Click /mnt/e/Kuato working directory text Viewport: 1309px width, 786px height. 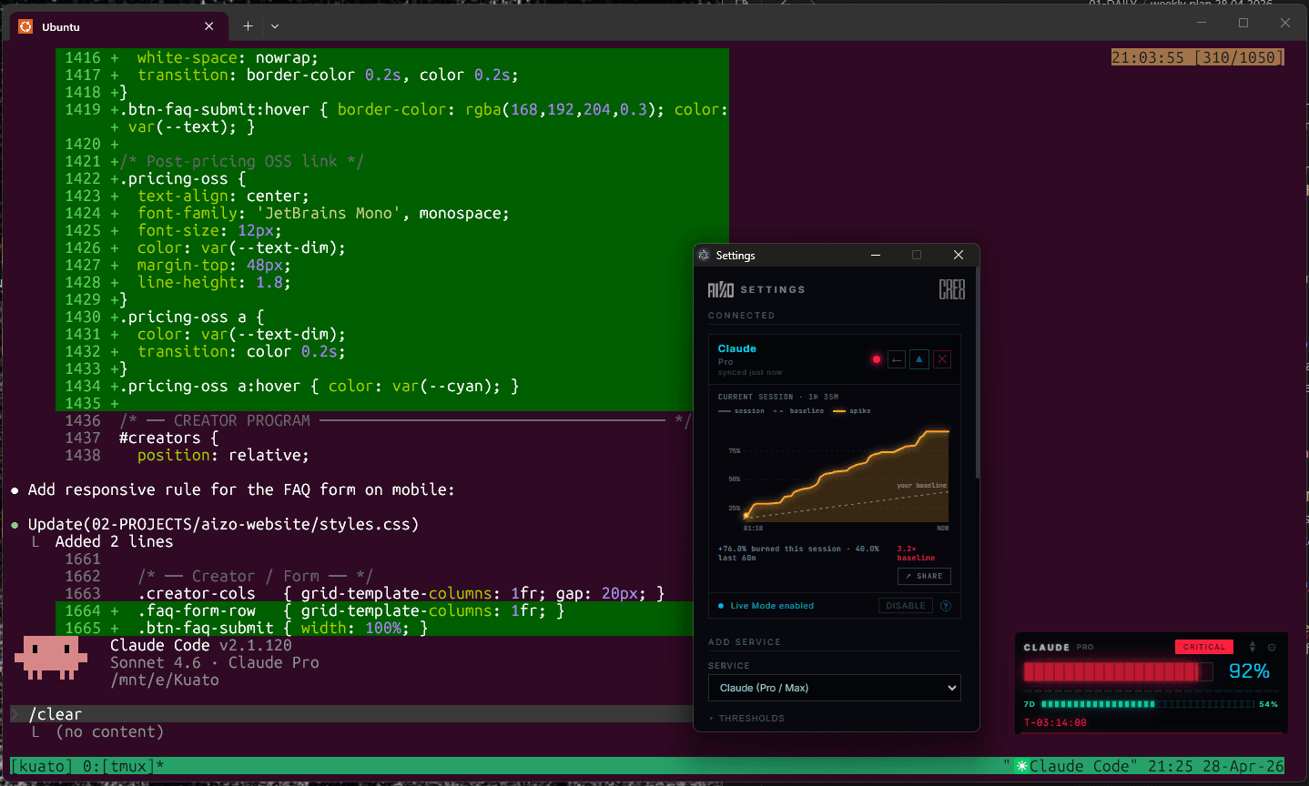pyautogui.click(x=165, y=680)
